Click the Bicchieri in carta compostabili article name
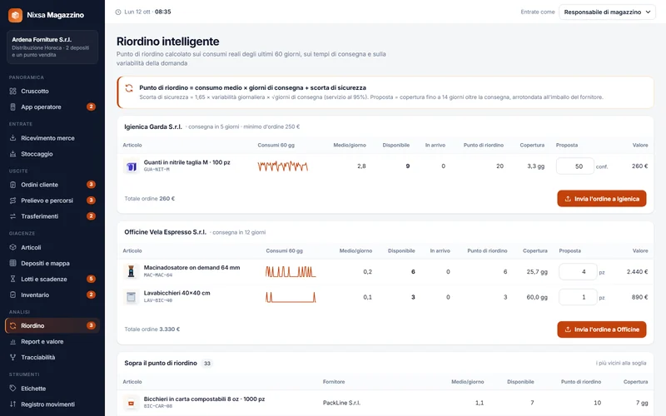The height and width of the screenshot is (416, 666). tap(204, 399)
